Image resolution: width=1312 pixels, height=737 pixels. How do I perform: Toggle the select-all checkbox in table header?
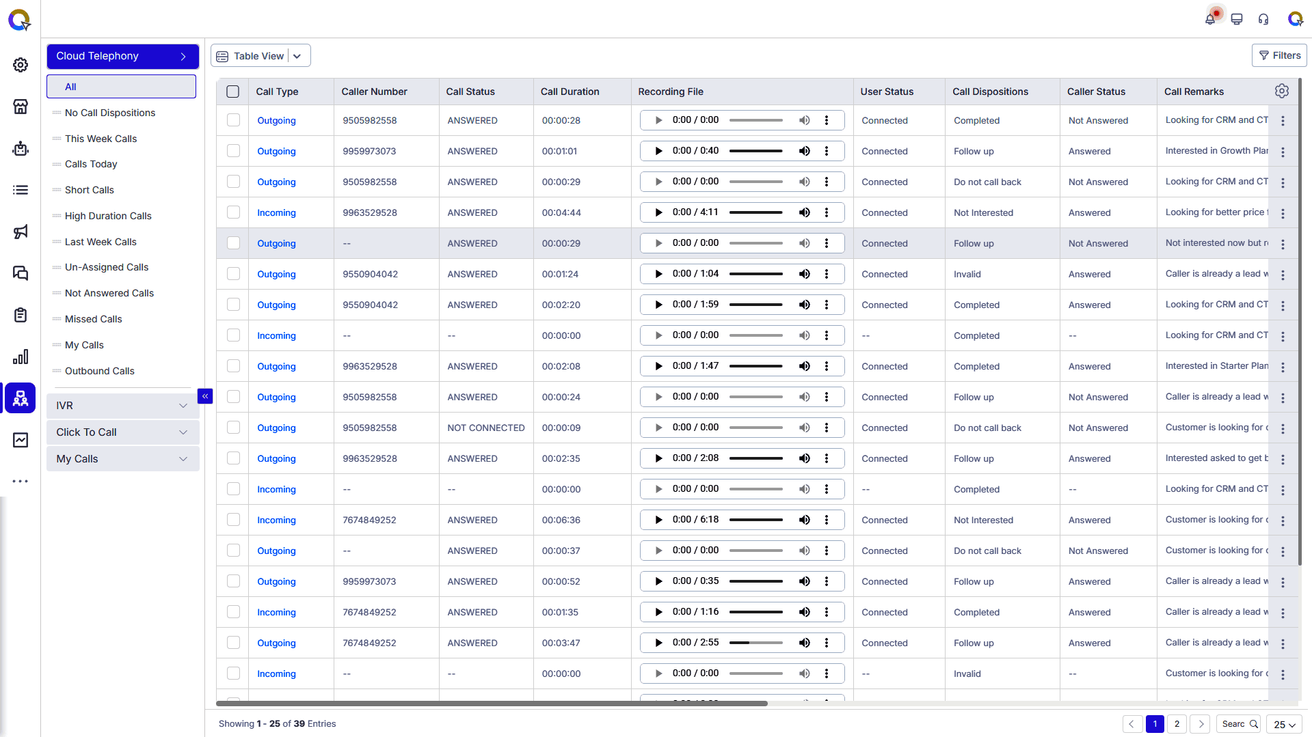[x=233, y=92]
